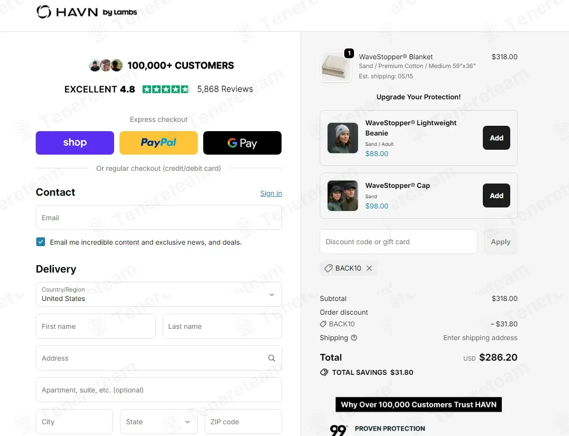This screenshot has height=436, width=569.
Task: Click the Total amount $286.20
Action: pyautogui.click(x=498, y=357)
